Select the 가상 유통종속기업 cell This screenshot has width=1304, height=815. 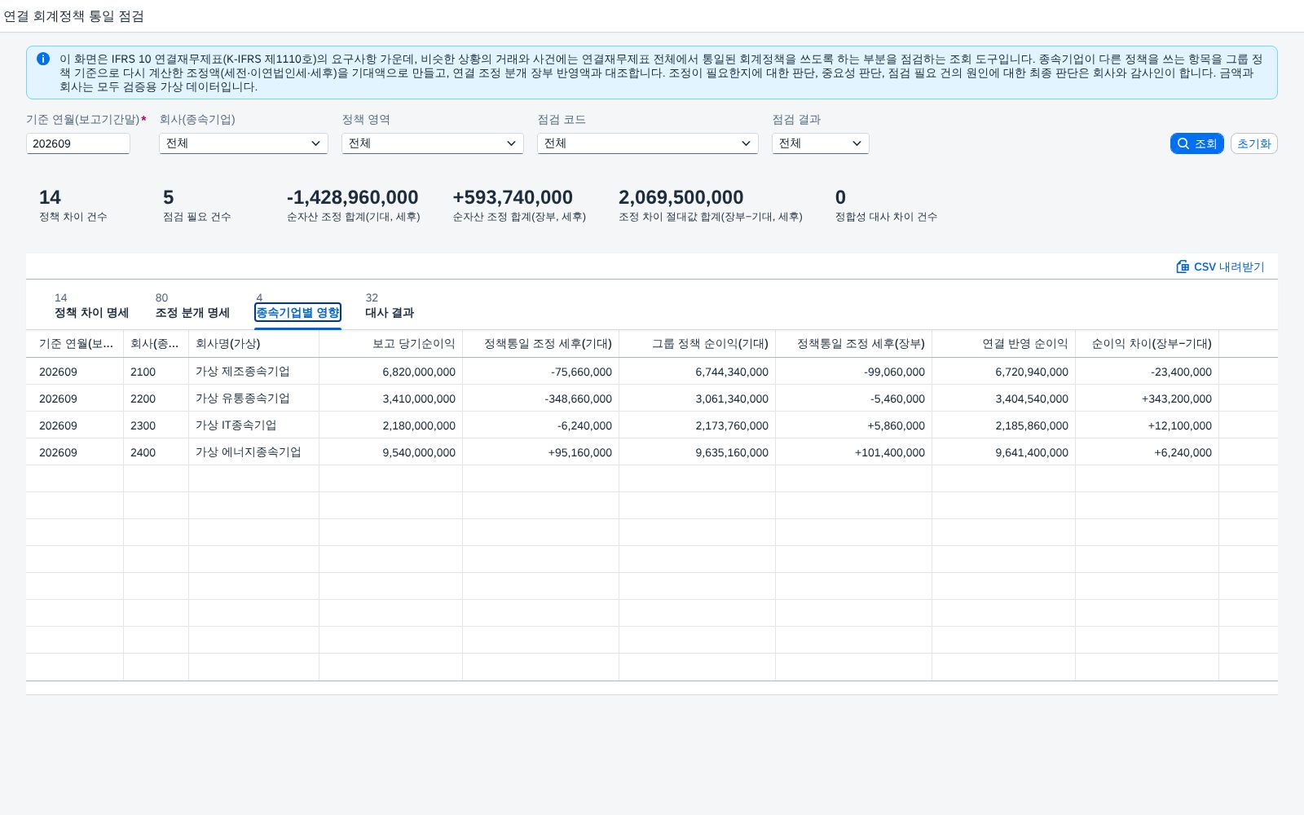tap(254, 399)
